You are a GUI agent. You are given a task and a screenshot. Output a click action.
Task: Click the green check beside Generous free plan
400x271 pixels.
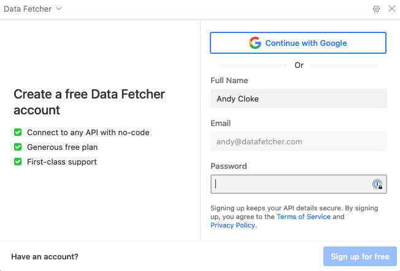[18, 147]
